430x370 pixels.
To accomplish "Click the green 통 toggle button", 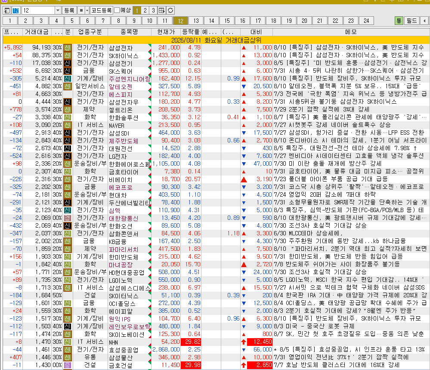I will click(399, 21).
